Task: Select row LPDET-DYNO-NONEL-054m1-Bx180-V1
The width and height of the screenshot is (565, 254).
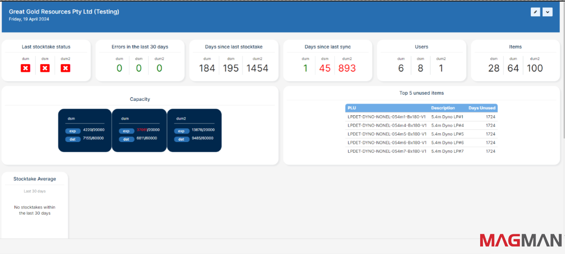Action: pyautogui.click(x=421, y=117)
